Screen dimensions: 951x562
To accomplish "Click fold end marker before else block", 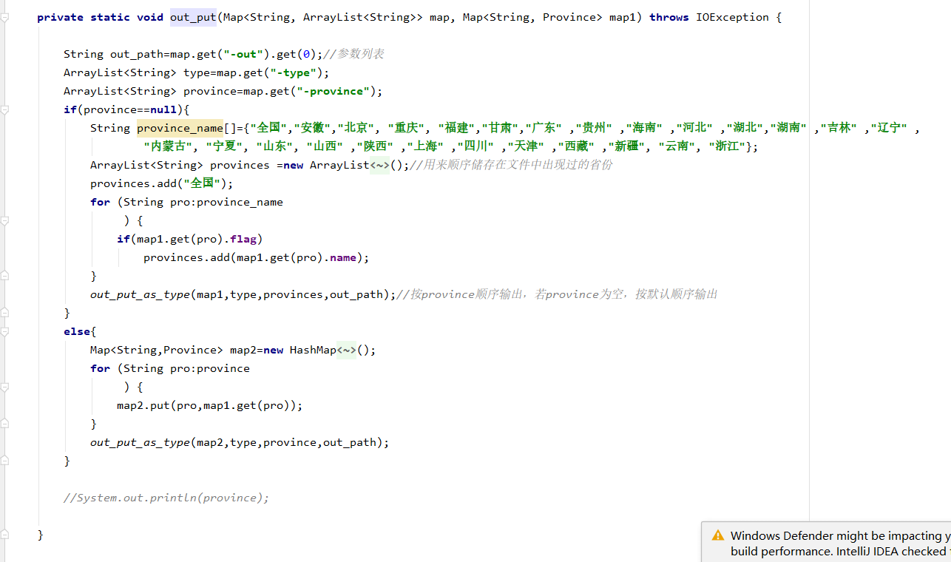I will point(4,313).
